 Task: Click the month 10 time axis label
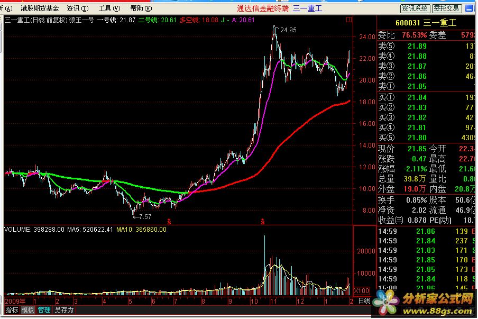254,302
